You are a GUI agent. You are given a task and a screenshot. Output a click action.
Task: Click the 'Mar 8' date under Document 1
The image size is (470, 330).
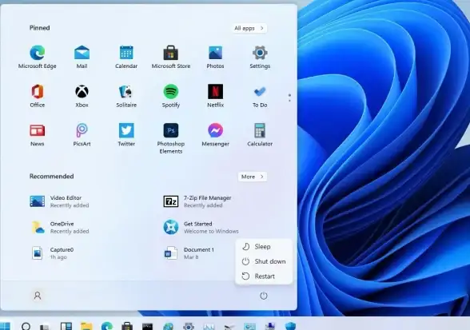tap(191, 257)
